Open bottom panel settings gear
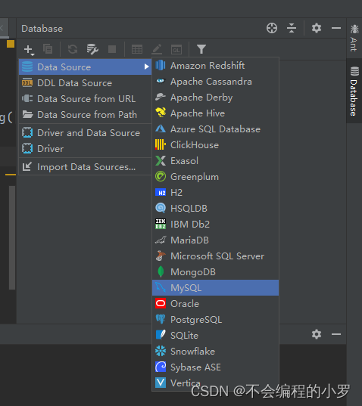Screen dimensions: 362x406 point(317,334)
